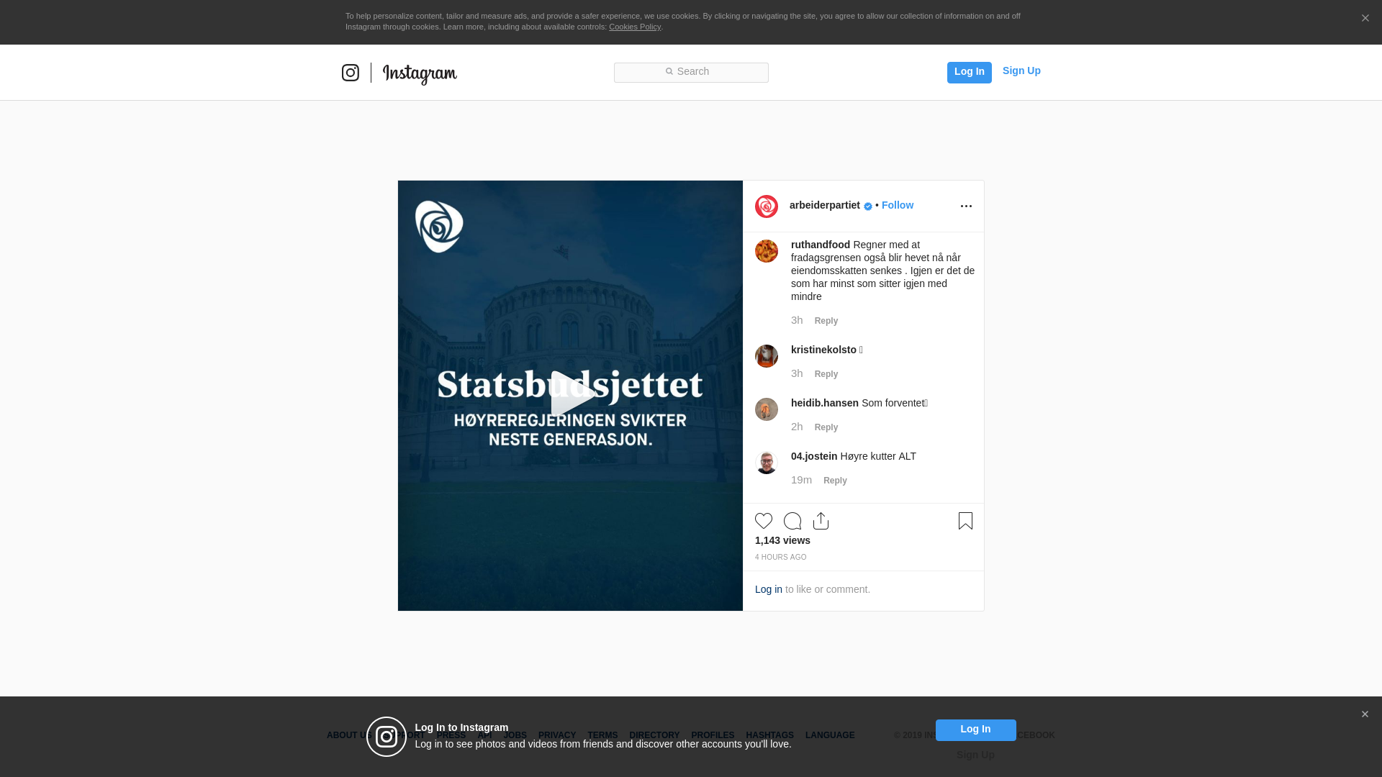Image resolution: width=1382 pixels, height=777 pixels.
Task: Save post with bookmark icon
Action: (x=965, y=521)
